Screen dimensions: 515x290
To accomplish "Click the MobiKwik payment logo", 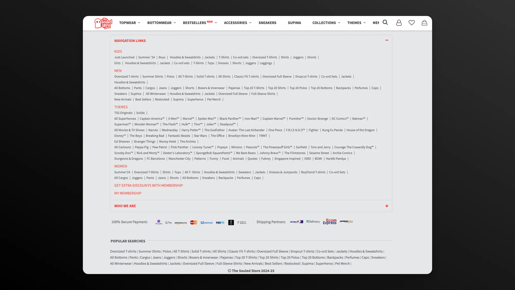I will click(x=207, y=222).
